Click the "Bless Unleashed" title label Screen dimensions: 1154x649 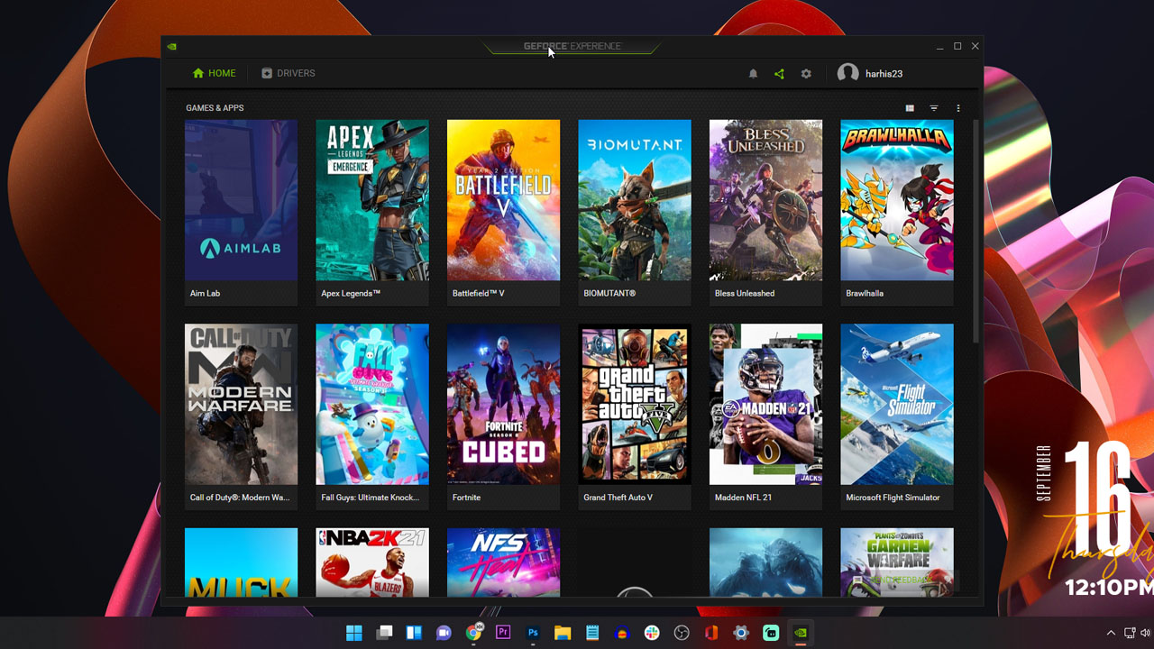click(745, 294)
